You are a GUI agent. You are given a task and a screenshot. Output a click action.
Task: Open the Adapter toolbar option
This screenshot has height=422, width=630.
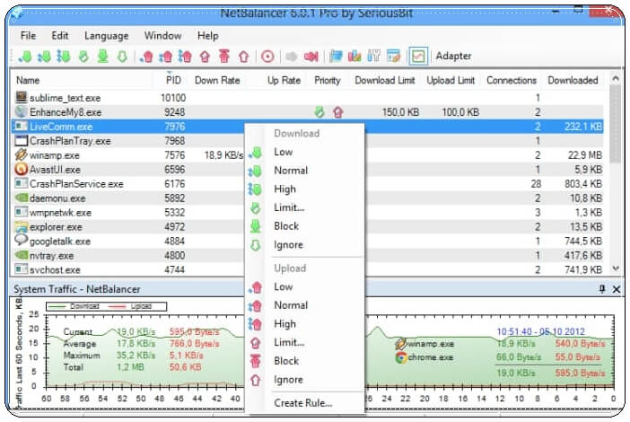[x=453, y=56]
